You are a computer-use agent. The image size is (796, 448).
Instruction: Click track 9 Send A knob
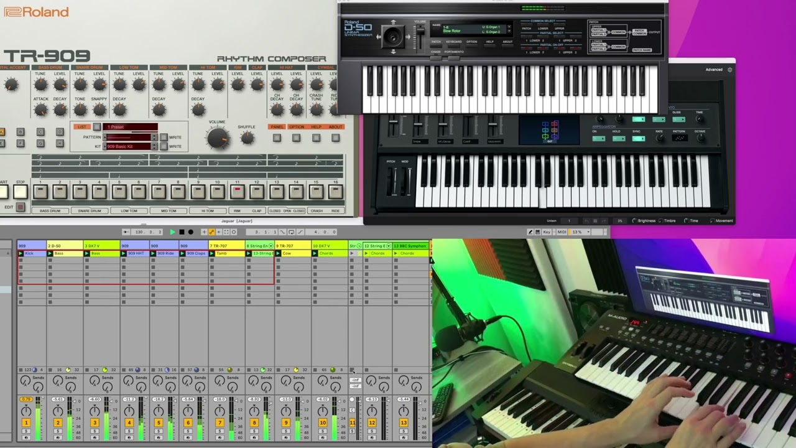click(x=287, y=380)
